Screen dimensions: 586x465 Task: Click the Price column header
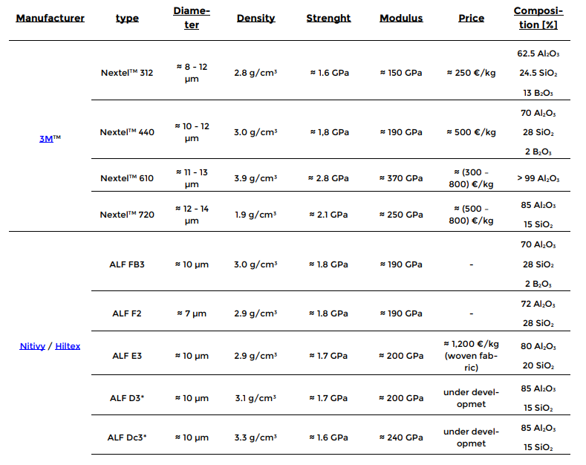(472, 18)
